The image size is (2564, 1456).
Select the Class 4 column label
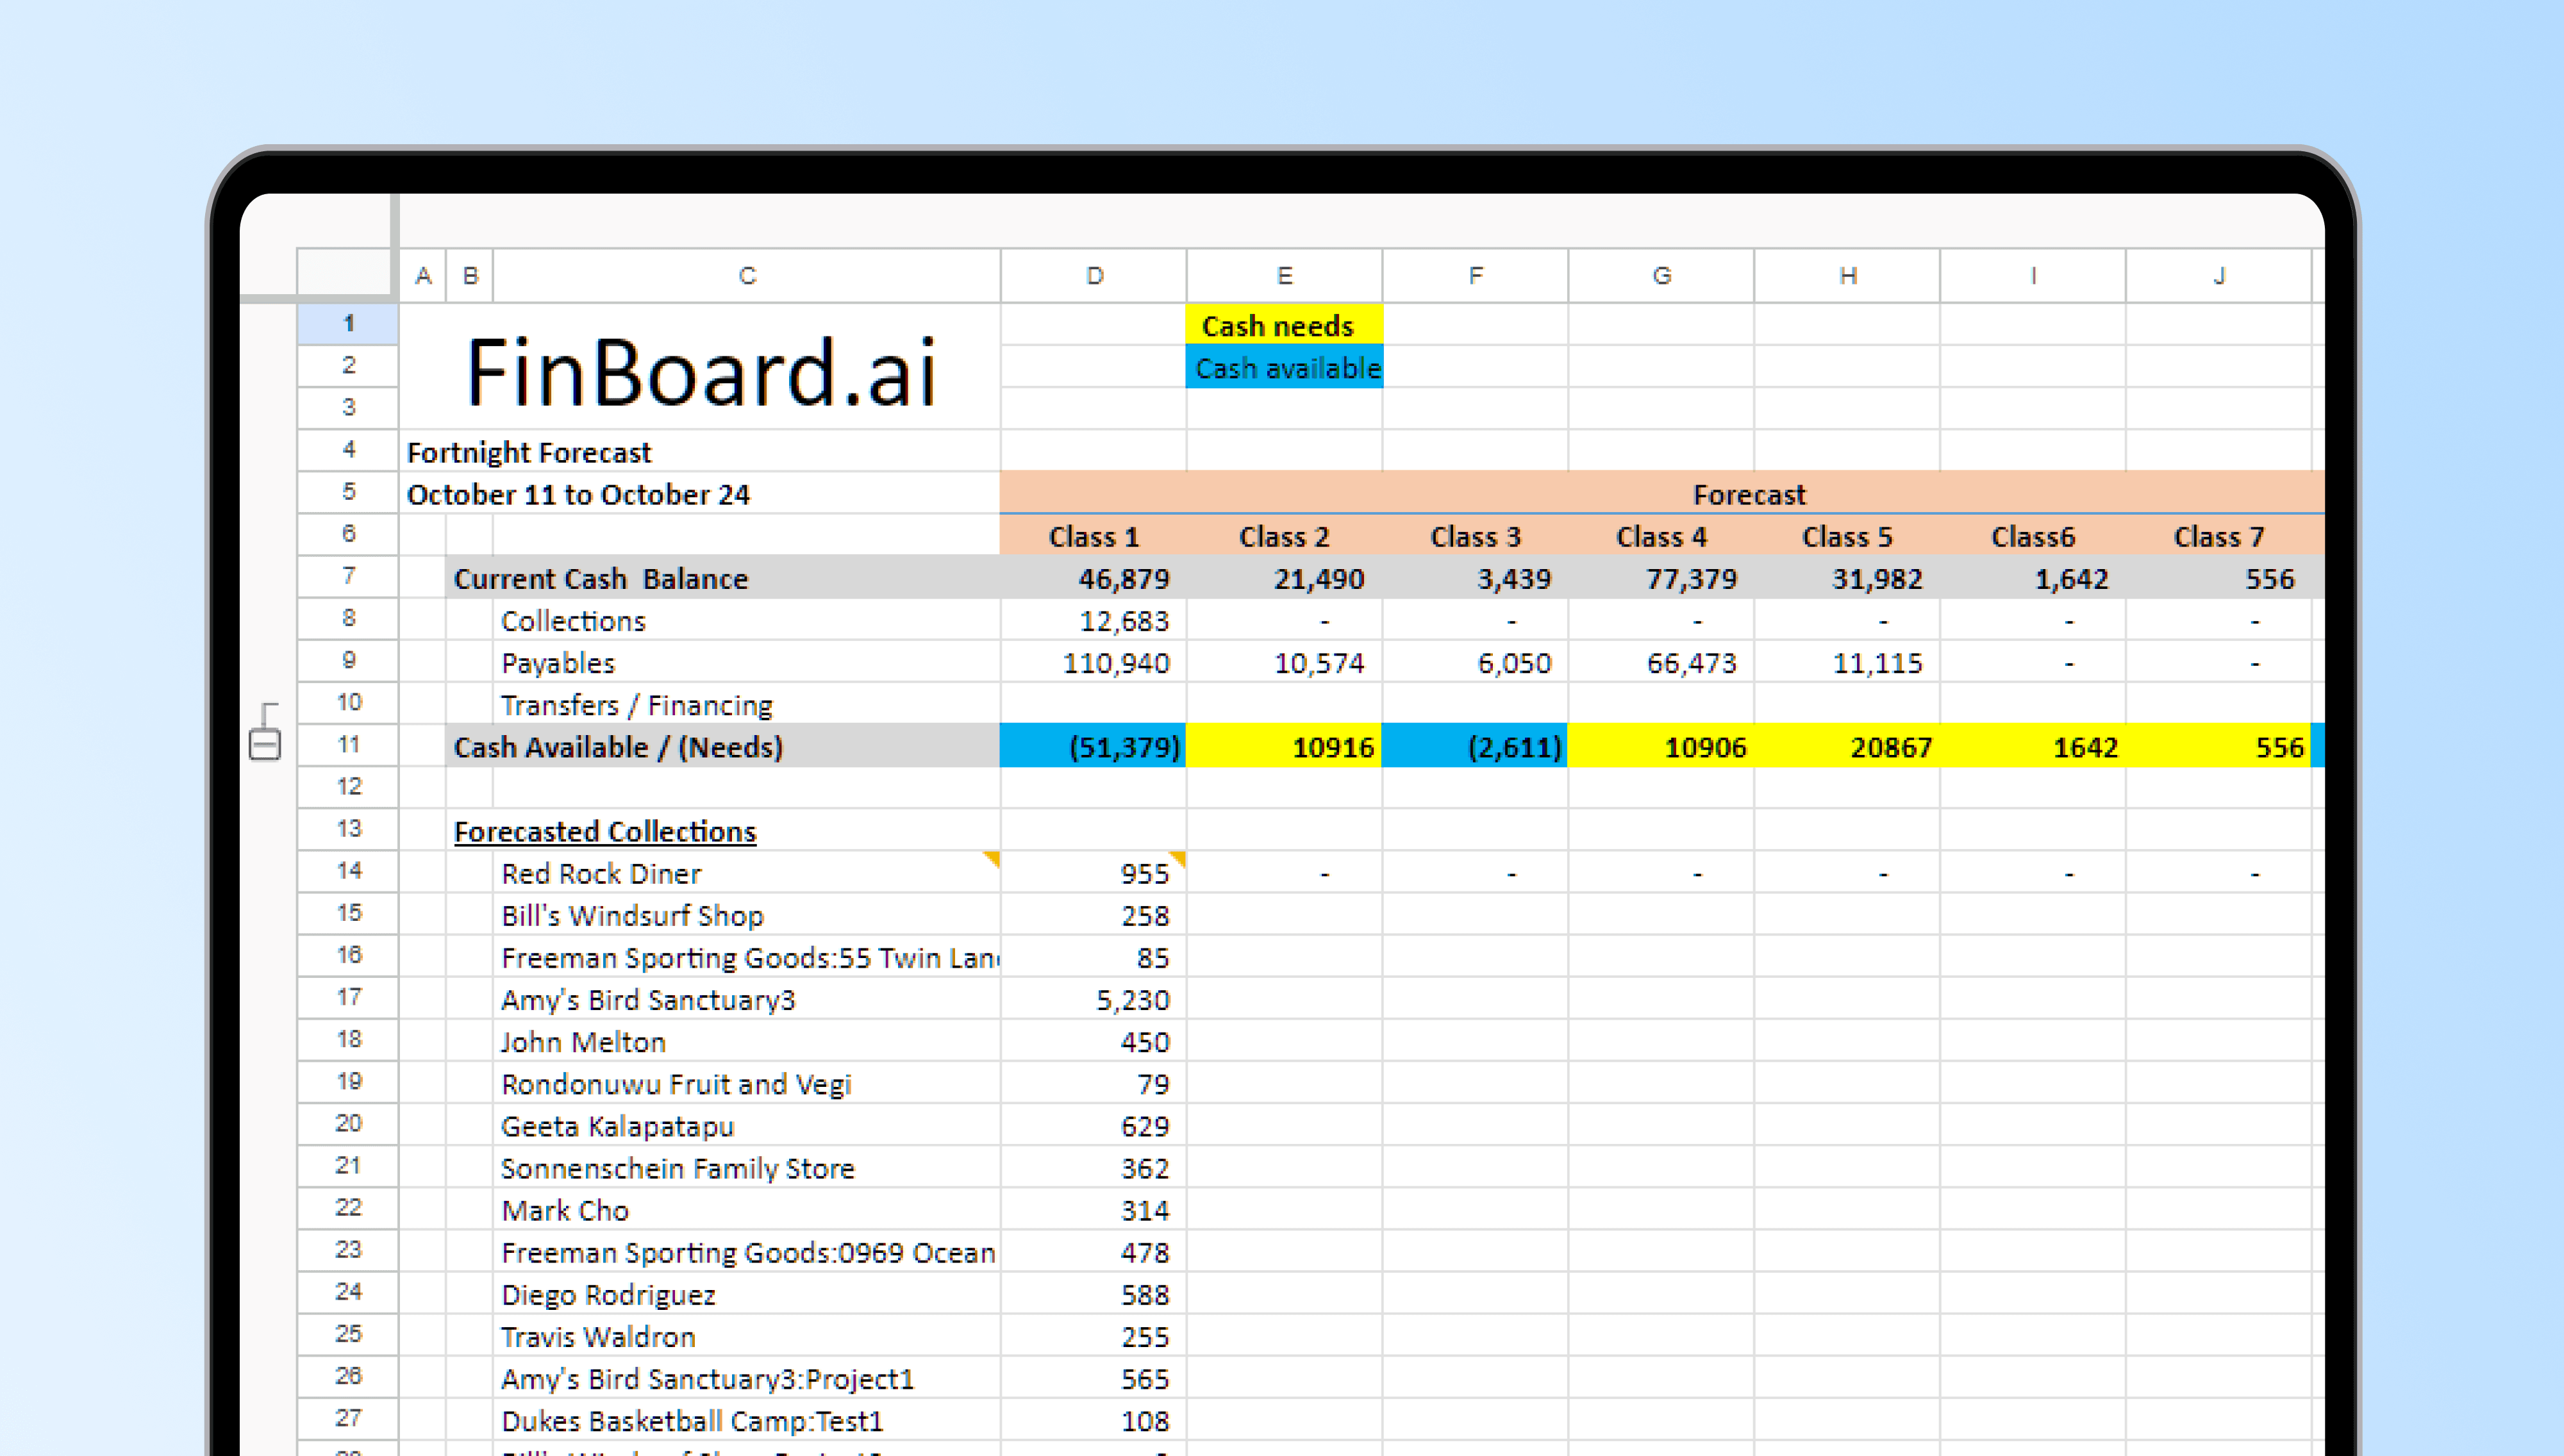[x=1661, y=536]
